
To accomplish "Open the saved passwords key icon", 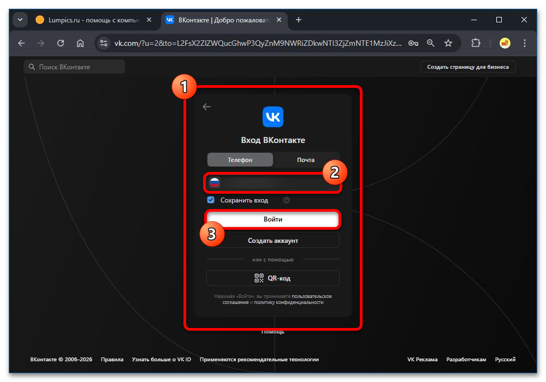I will click(413, 43).
